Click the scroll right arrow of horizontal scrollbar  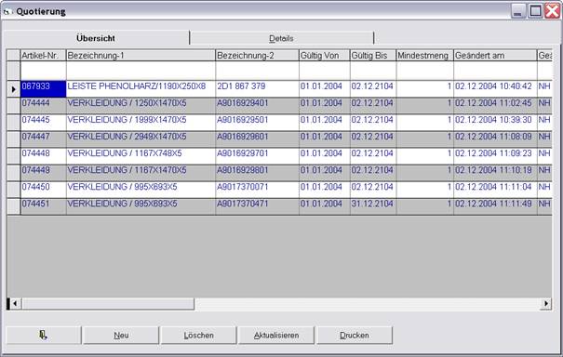point(546,303)
